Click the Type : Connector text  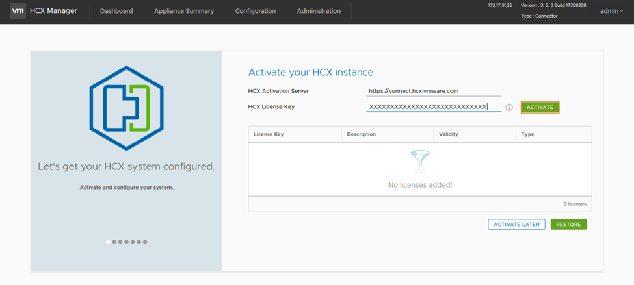[539, 16]
